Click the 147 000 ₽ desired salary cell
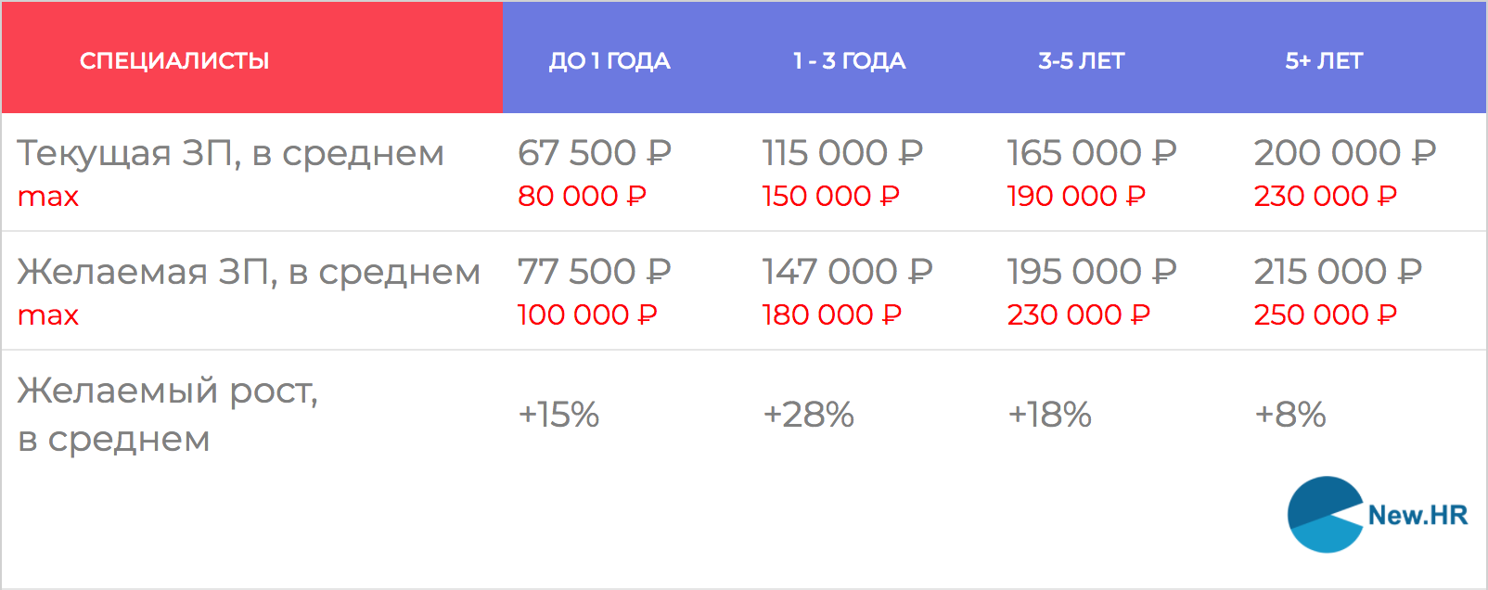The width and height of the screenshot is (1488, 590). click(x=847, y=272)
